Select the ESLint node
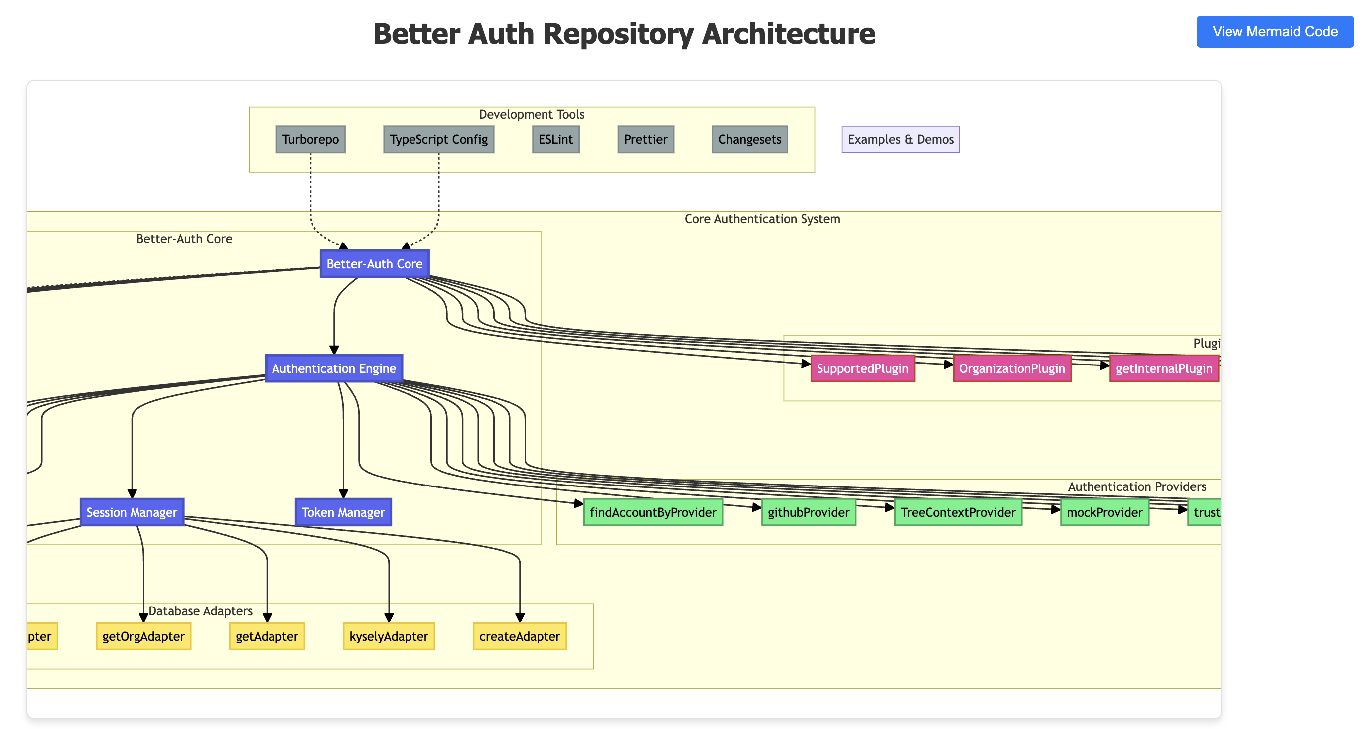 coord(555,139)
